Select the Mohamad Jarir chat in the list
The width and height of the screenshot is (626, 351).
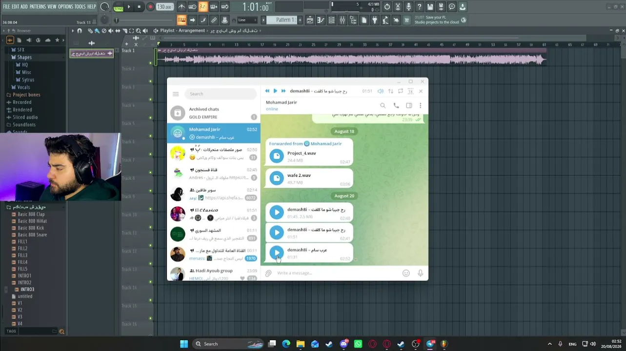(x=214, y=133)
